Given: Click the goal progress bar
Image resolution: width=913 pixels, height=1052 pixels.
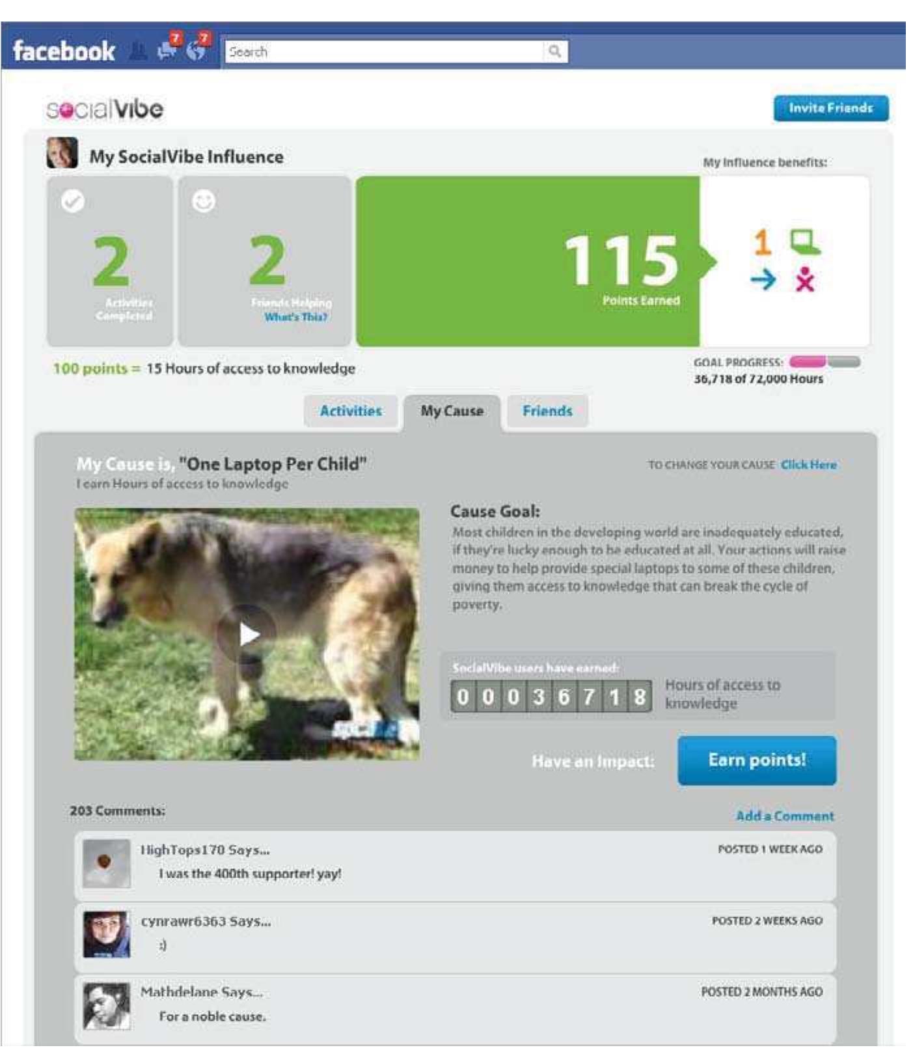Looking at the screenshot, I should [825, 362].
